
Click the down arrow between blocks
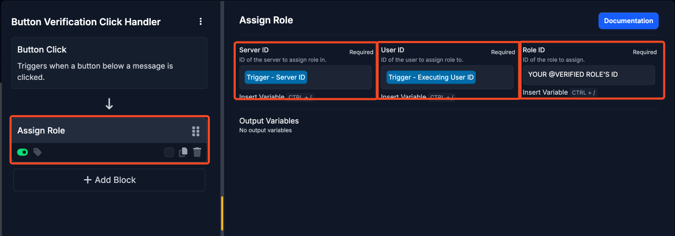point(109,104)
